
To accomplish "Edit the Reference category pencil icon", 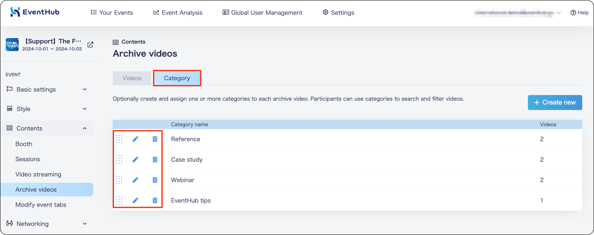I will tap(135, 139).
